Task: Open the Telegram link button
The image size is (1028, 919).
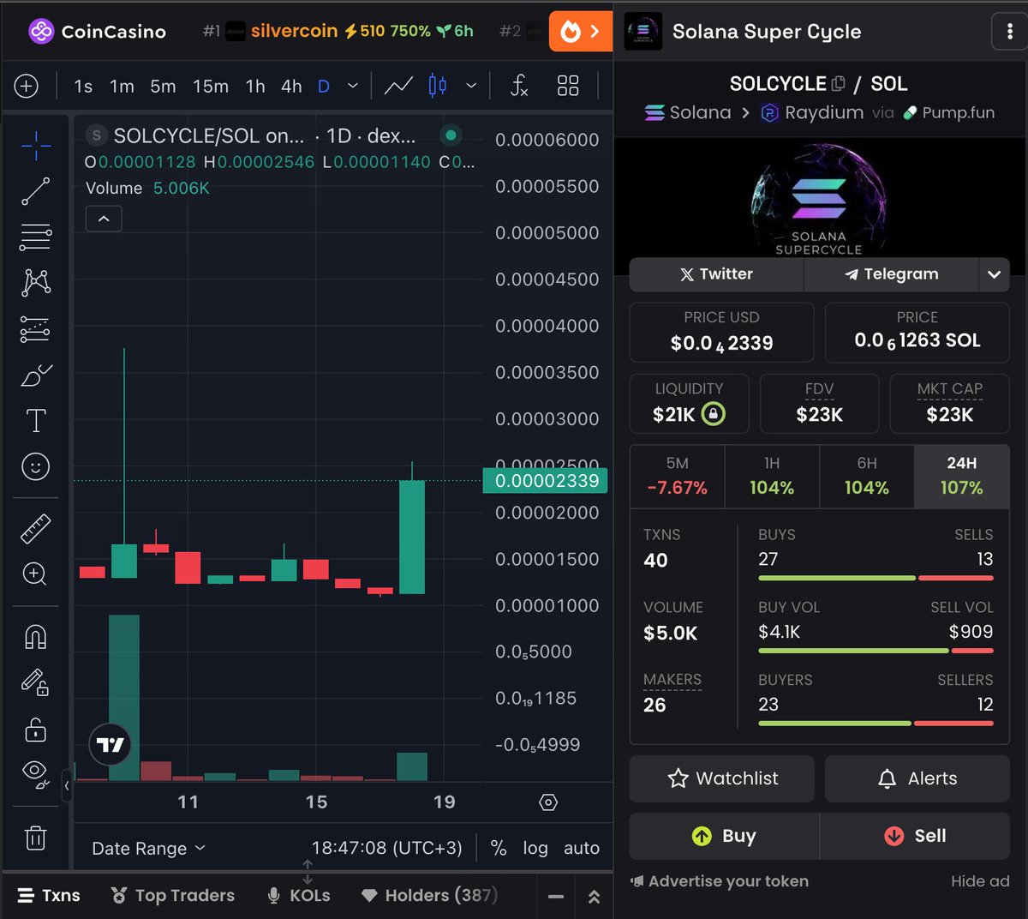Action: 891,274
